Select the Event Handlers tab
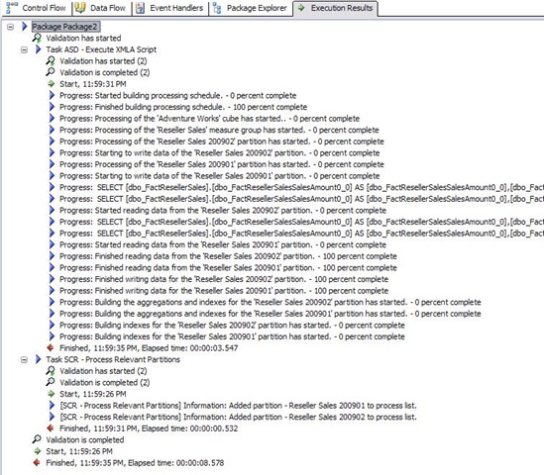 coord(170,8)
